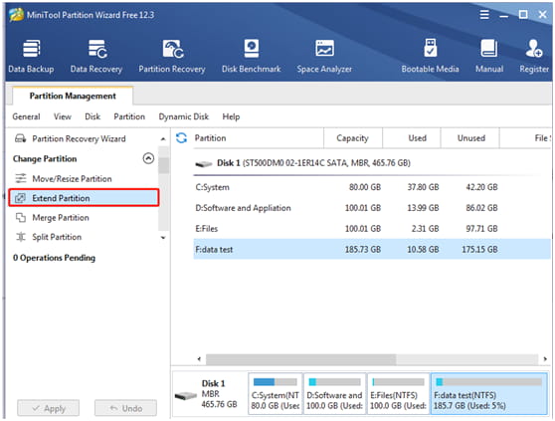Open Data Backup tool
555x421 pixels.
31,57
